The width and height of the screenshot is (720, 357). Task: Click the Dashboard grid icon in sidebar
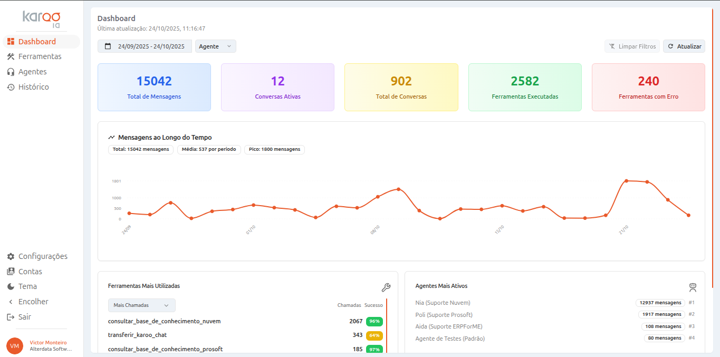coord(11,42)
